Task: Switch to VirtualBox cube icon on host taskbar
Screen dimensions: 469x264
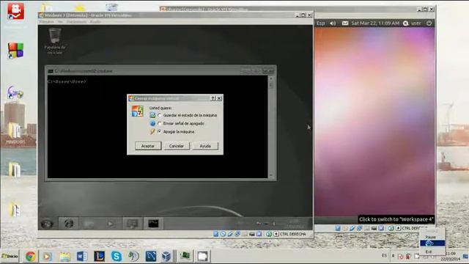Action: [166, 256]
